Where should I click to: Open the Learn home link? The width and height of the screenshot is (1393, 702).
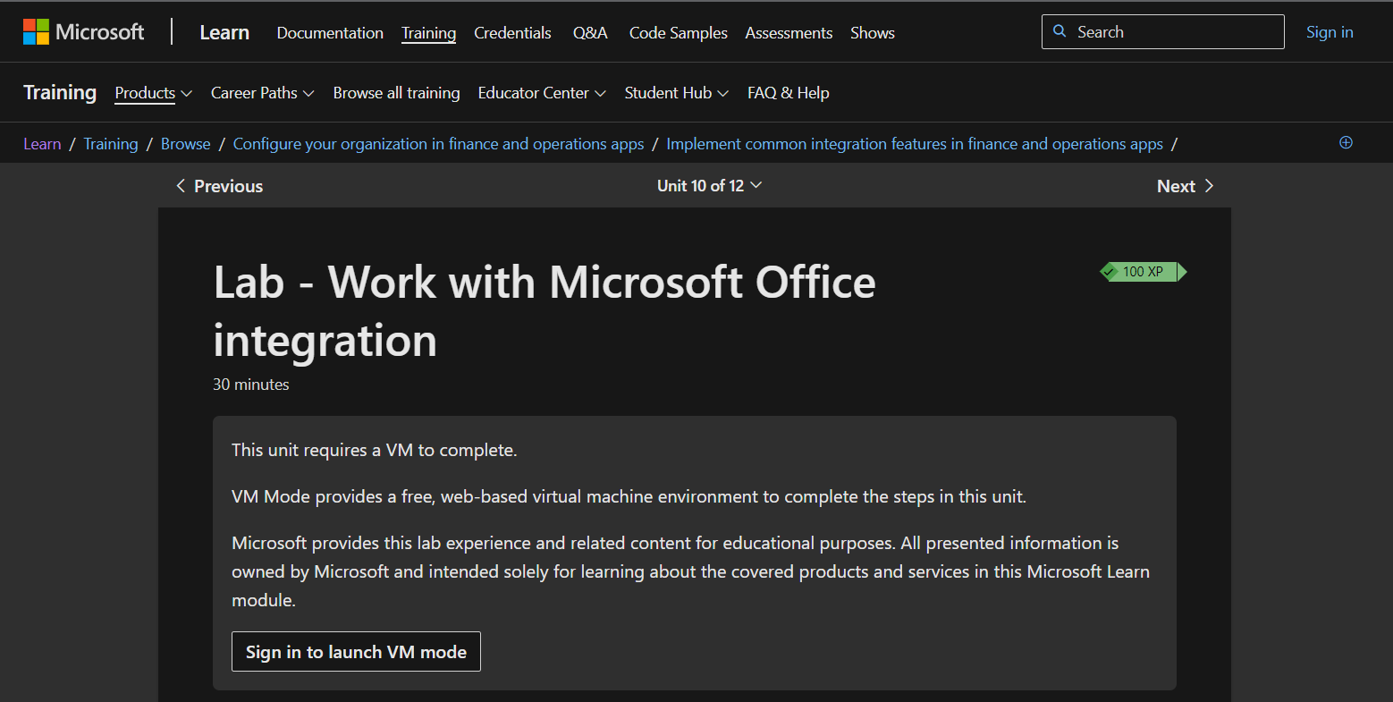[x=224, y=33]
